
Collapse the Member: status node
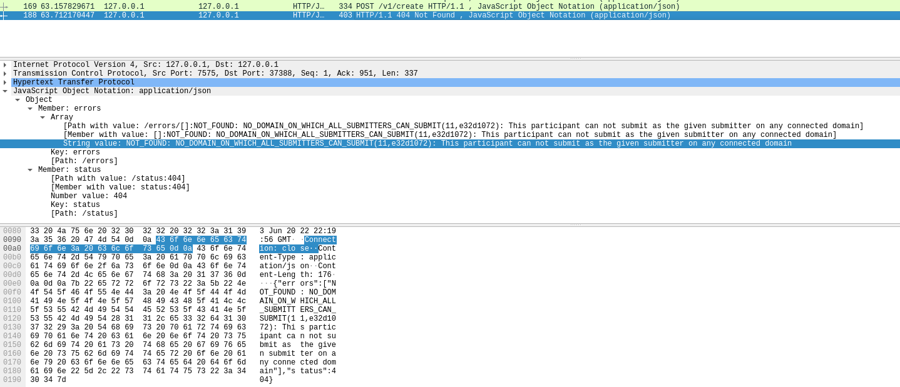[x=30, y=170]
